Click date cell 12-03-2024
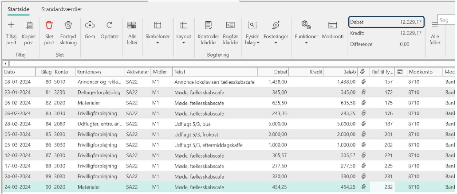457x194 pixels. tap(19, 155)
